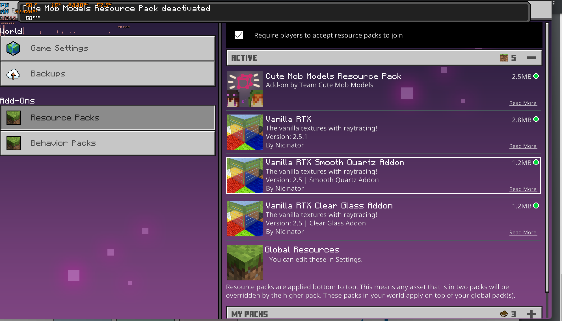Click the green status dot on Cute Mob Models
This screenshot has height=321, width=562.
[536, 76]
